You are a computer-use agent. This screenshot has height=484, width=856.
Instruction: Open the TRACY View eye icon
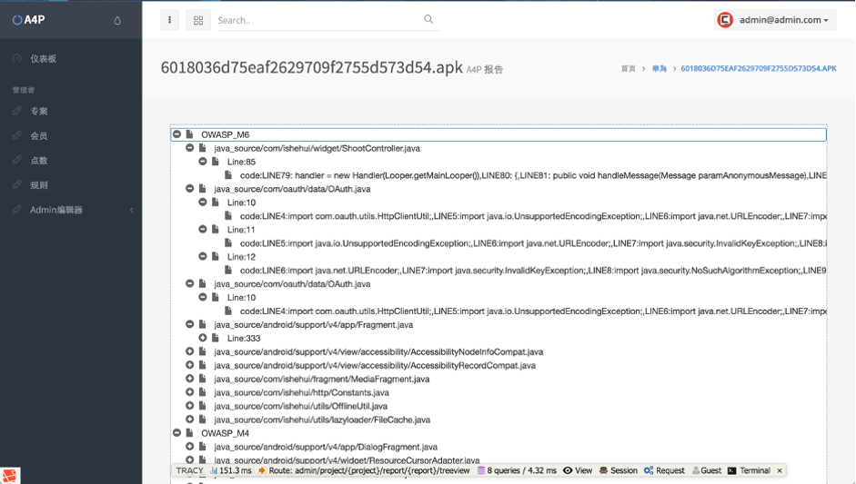coord(568,470)
